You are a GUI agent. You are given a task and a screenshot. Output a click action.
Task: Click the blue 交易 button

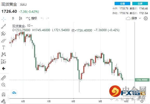coord(122,4)
